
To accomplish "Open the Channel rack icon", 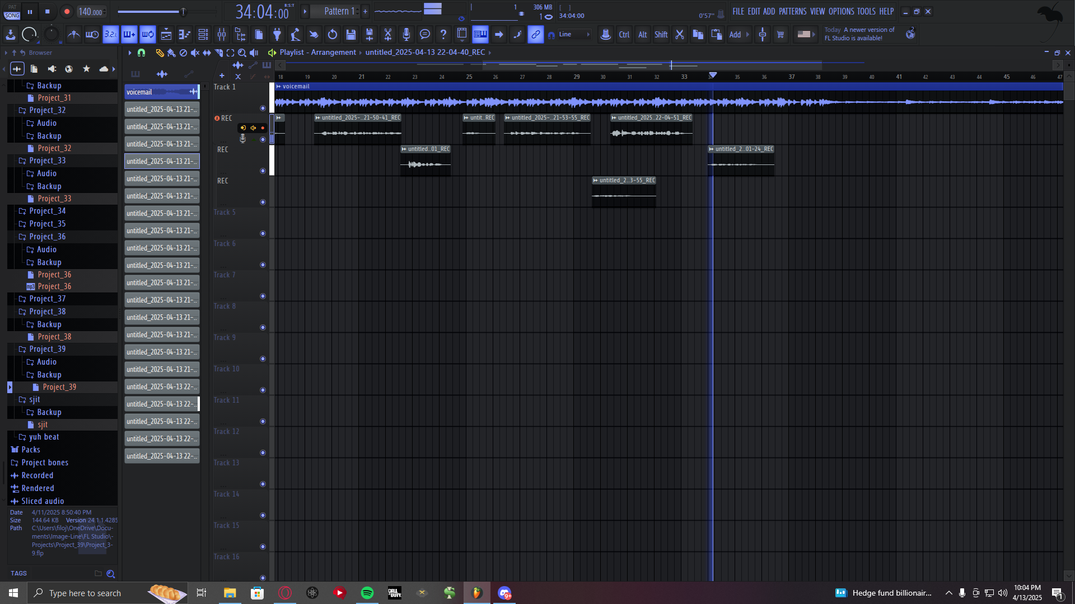I will pyautogui.click(x=203, y=35).
